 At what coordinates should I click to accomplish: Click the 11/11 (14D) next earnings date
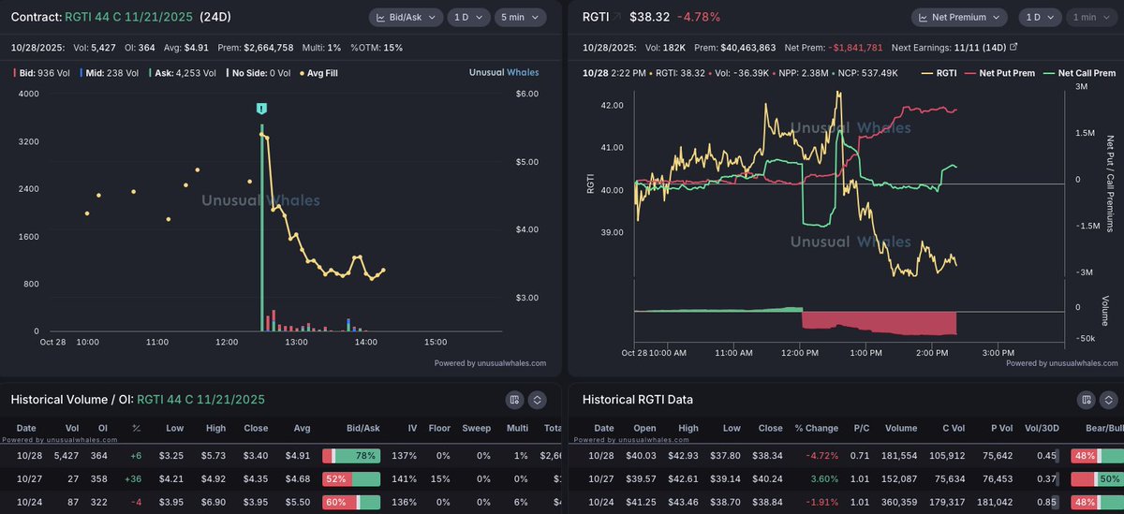[980, 46]
